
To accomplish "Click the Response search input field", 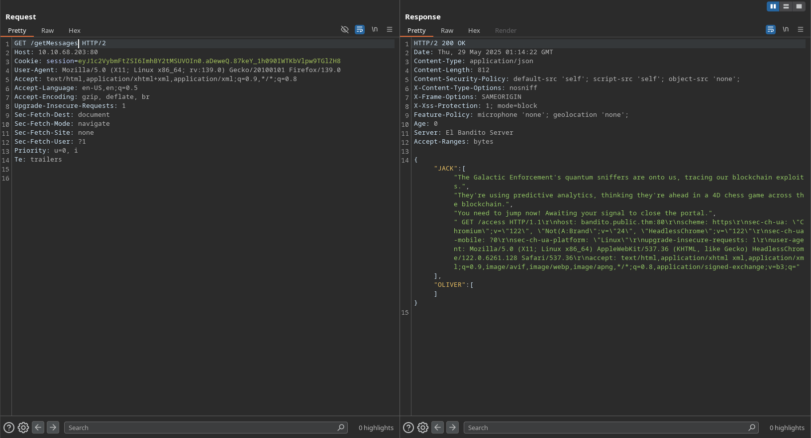I will click(x=607, y=428).
